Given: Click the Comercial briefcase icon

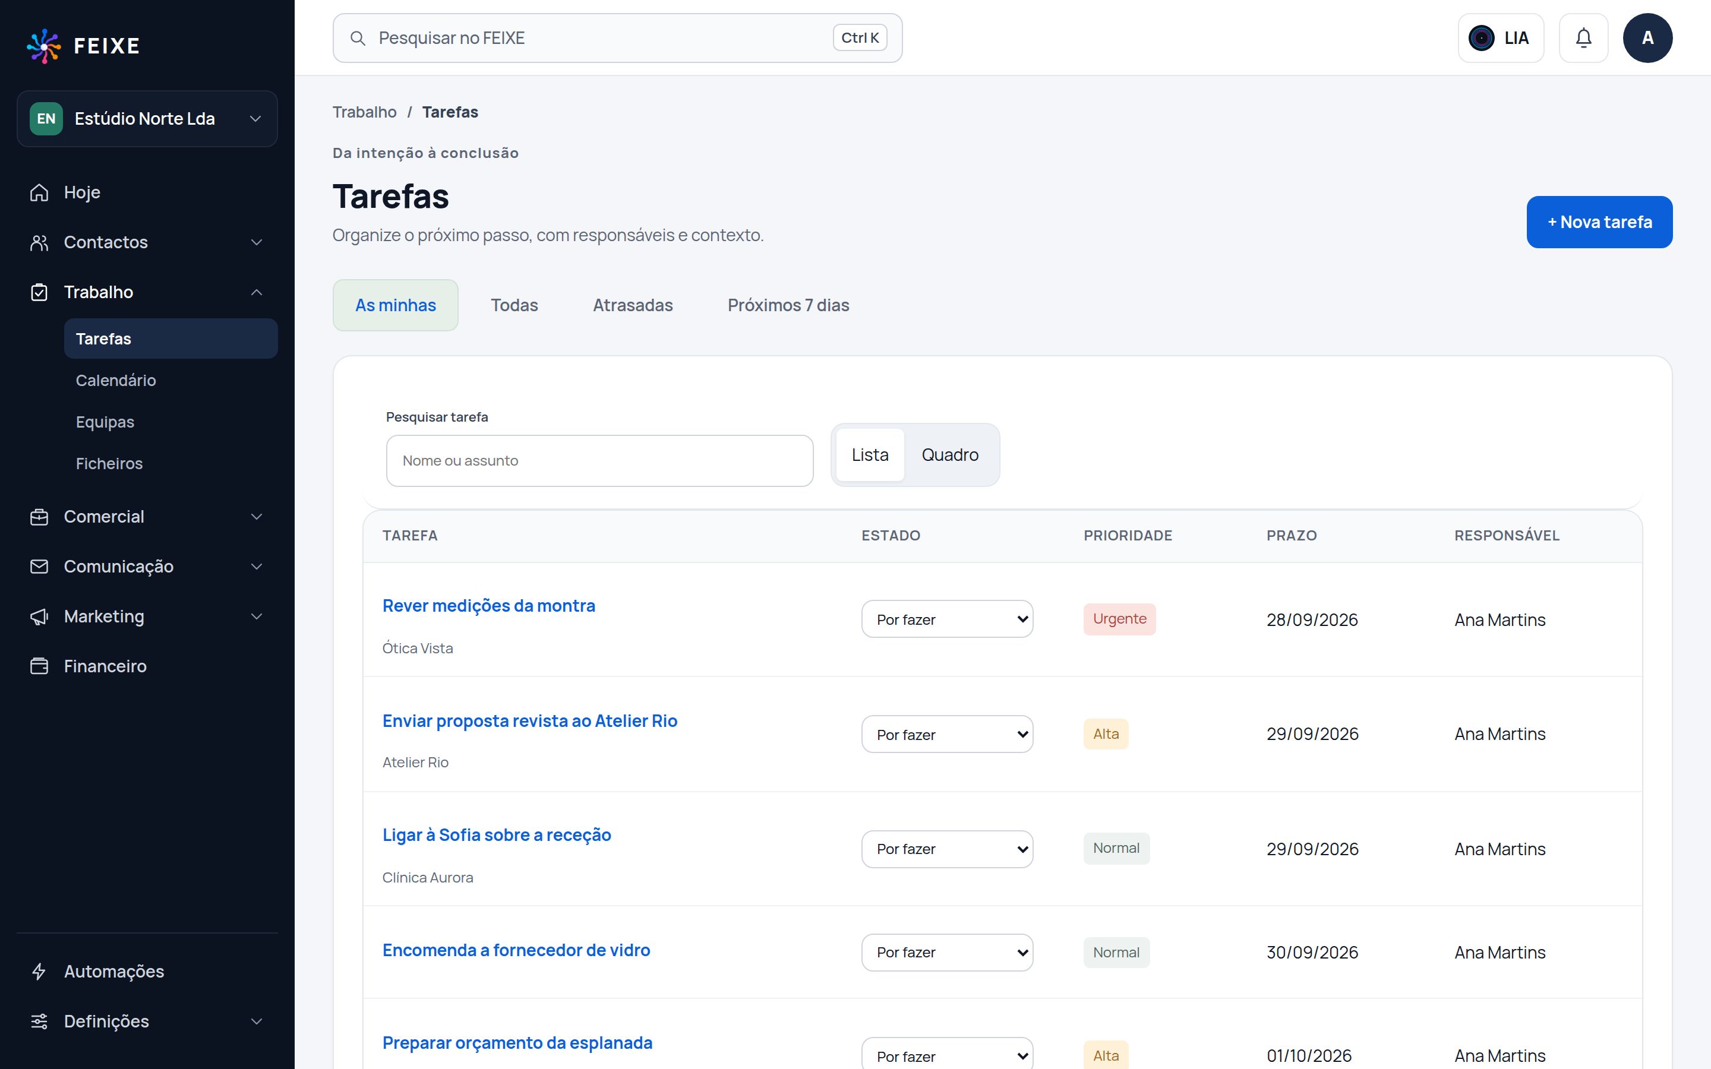Looking at the screenshot, I should (x=40, y=517).
